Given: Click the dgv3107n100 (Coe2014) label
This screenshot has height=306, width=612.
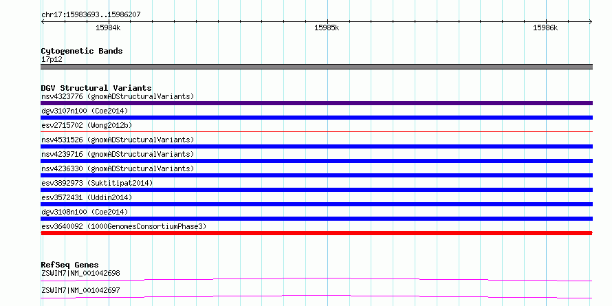Looking at the screenshot, I should coord(85,111).
